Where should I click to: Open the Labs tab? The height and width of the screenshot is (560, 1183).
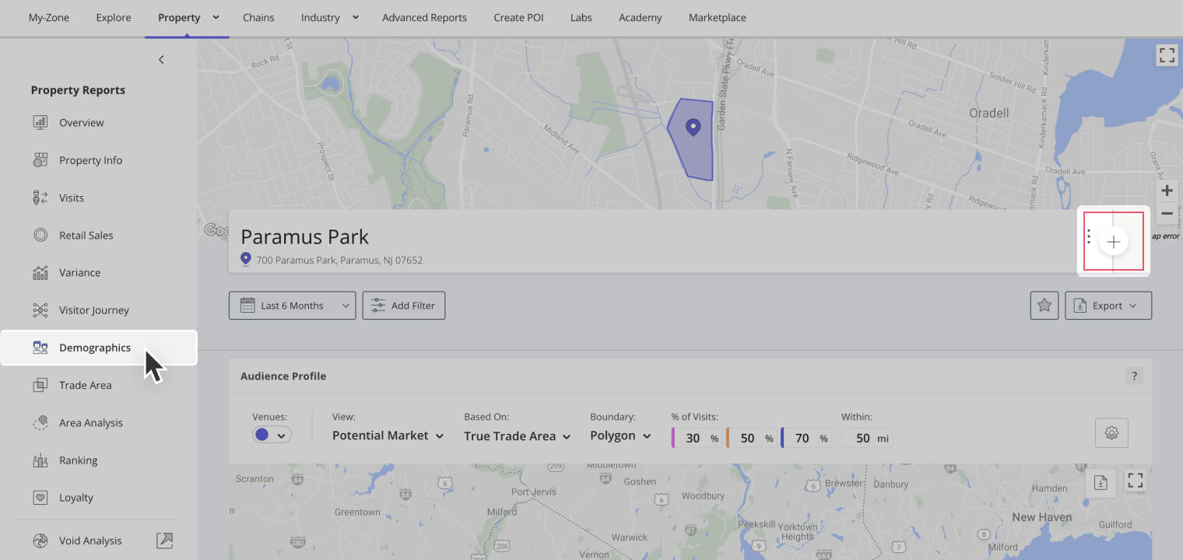581,17
